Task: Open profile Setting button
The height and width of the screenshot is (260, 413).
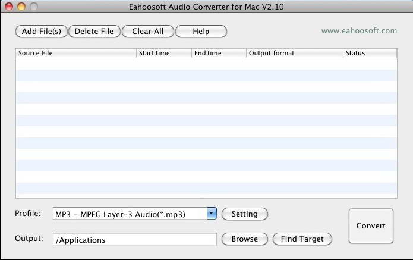Action: coord(245,214)
